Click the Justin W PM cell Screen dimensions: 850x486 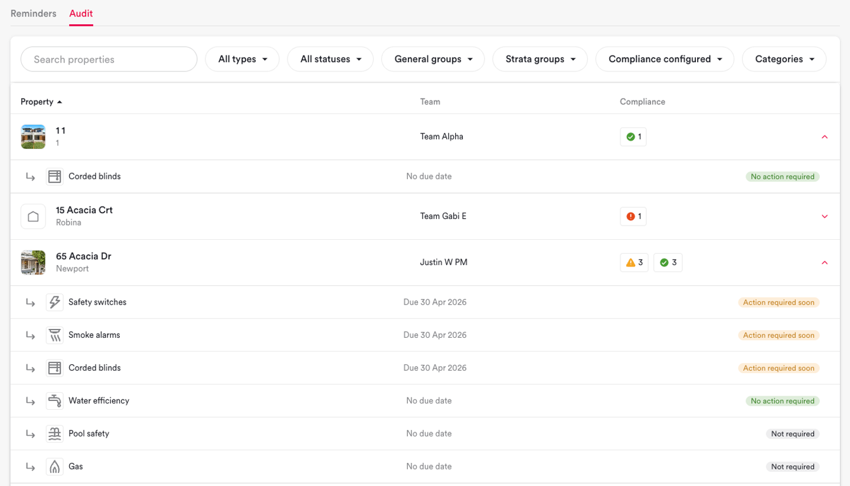point(443,262)
